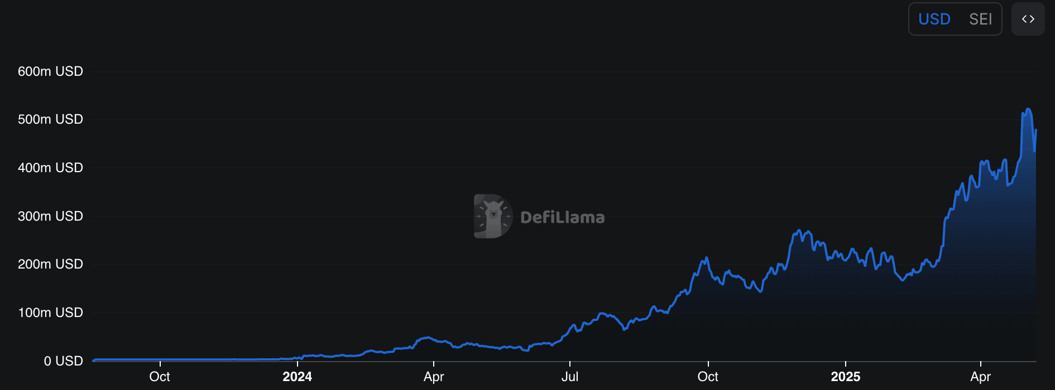Select the 400m USD axis label
Screen dimensions: 1055x390
(x=50, y=168)
